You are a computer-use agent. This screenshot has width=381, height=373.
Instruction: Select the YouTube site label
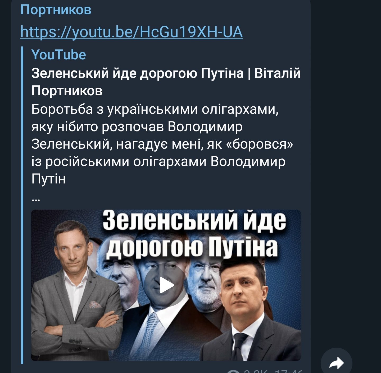(x=59, y=55)
